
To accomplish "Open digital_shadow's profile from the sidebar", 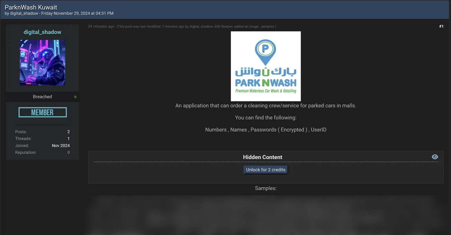I will pos(42,32).
